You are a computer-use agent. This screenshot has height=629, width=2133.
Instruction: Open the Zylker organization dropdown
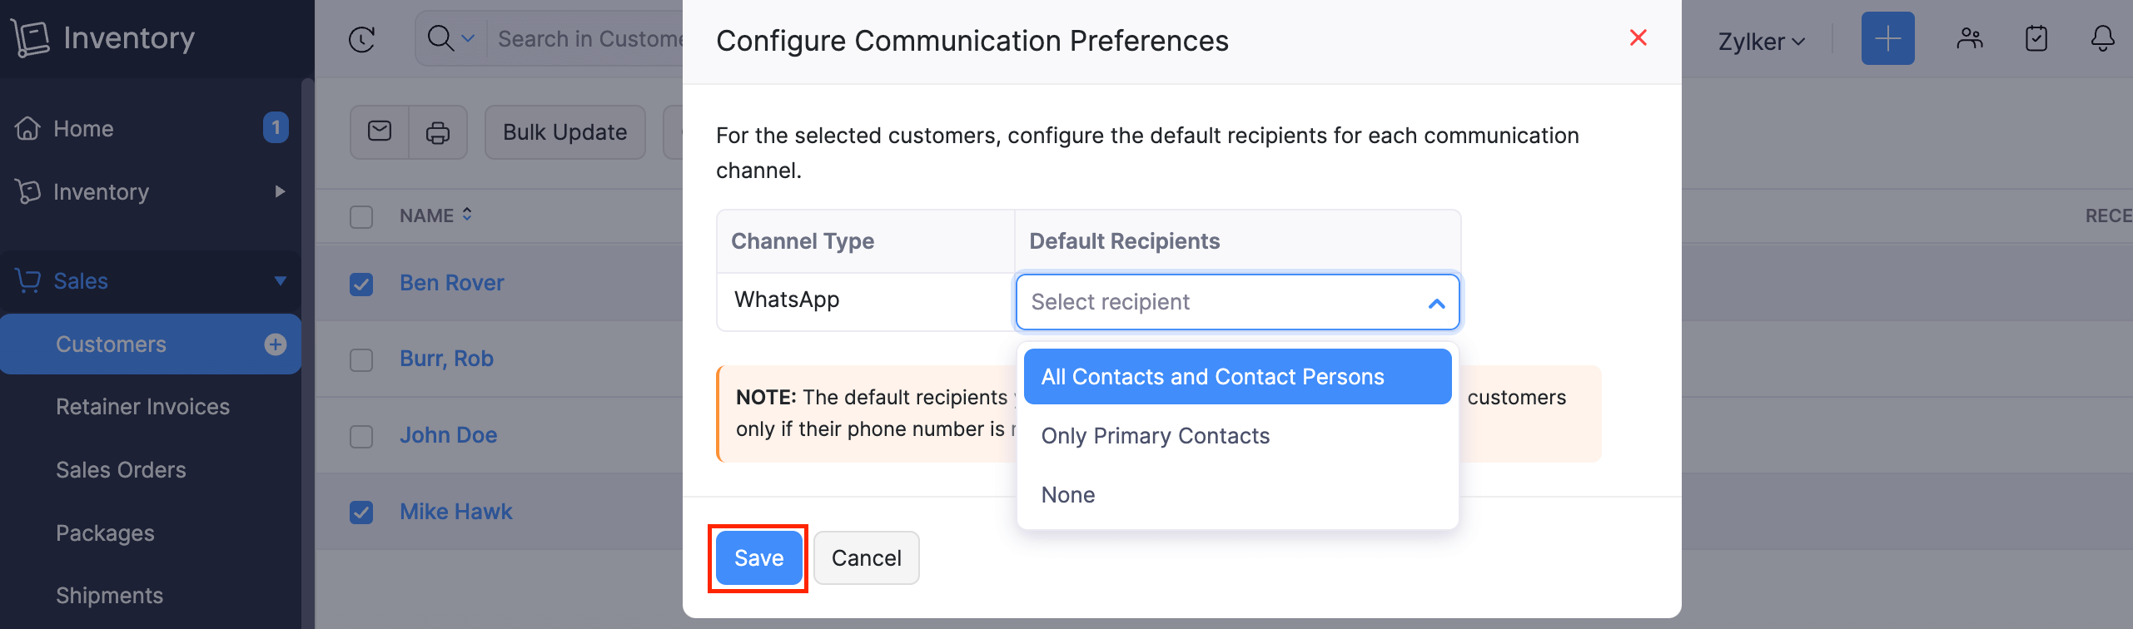(x=1761, y=42)
